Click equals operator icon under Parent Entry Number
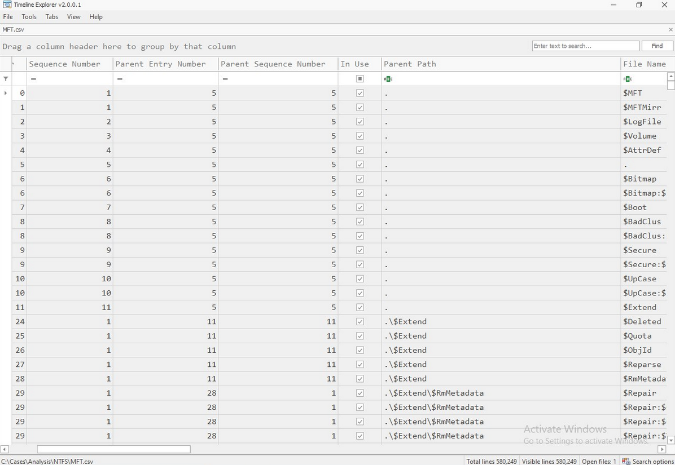675x465 pixels. 120,79
